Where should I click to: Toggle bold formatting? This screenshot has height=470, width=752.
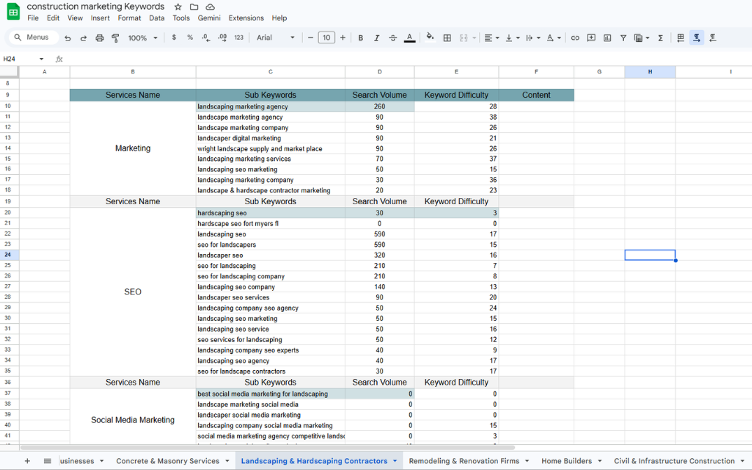pyautogui.click(x=360, y=38)
